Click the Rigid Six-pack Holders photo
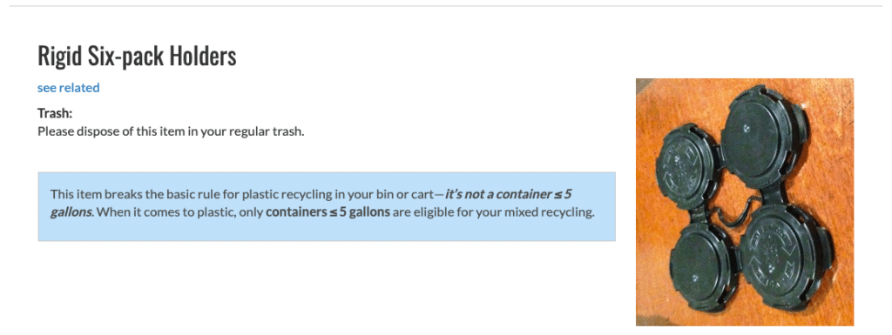Viewport: 892px width, 335px height. point(745,202)
